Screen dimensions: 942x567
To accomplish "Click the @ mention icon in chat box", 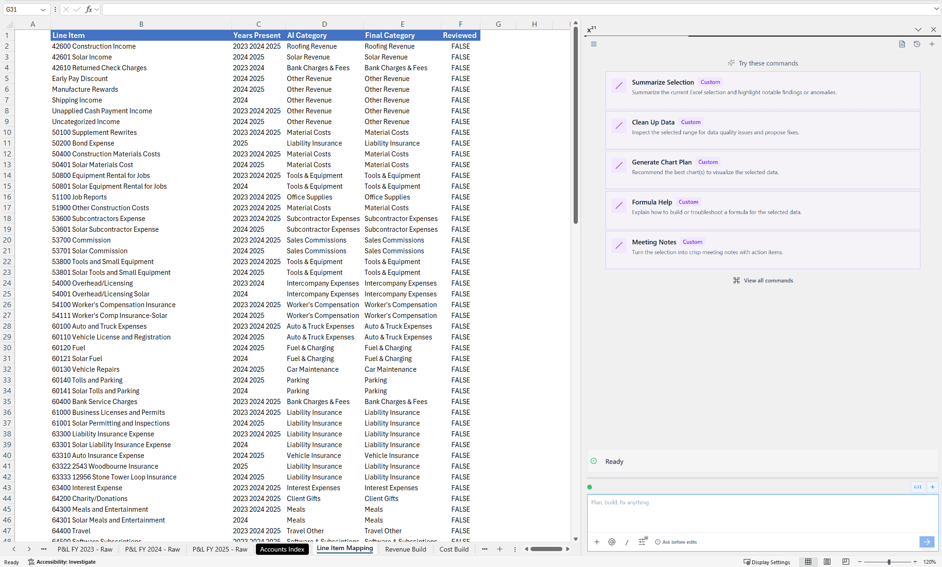I will tap(612, 542).
